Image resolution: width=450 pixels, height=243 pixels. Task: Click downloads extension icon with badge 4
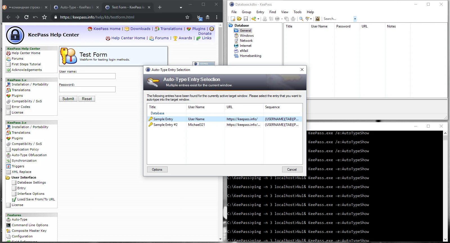click(x=199, y=18)
